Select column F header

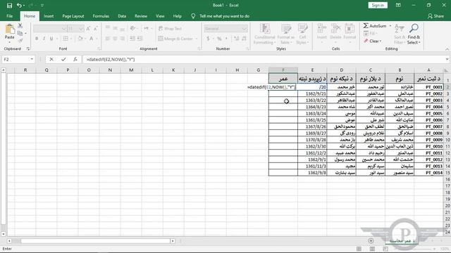click(283, 70)
